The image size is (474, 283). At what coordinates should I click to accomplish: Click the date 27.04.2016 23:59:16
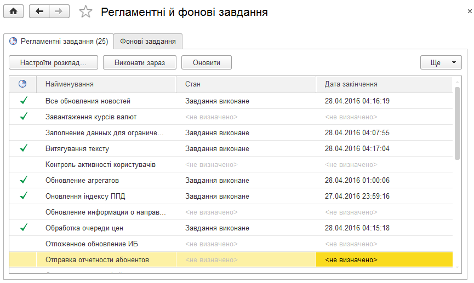coord(357,197)
